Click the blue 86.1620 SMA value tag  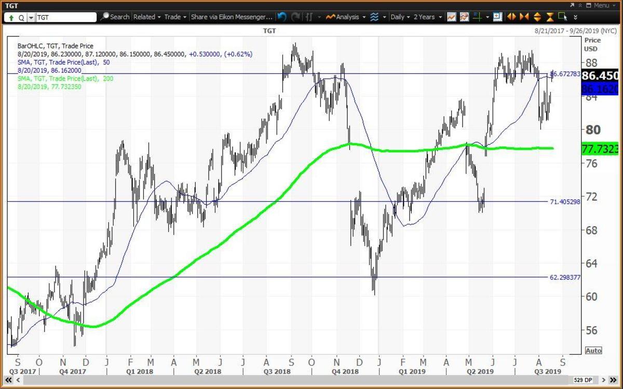click(600, 89)
